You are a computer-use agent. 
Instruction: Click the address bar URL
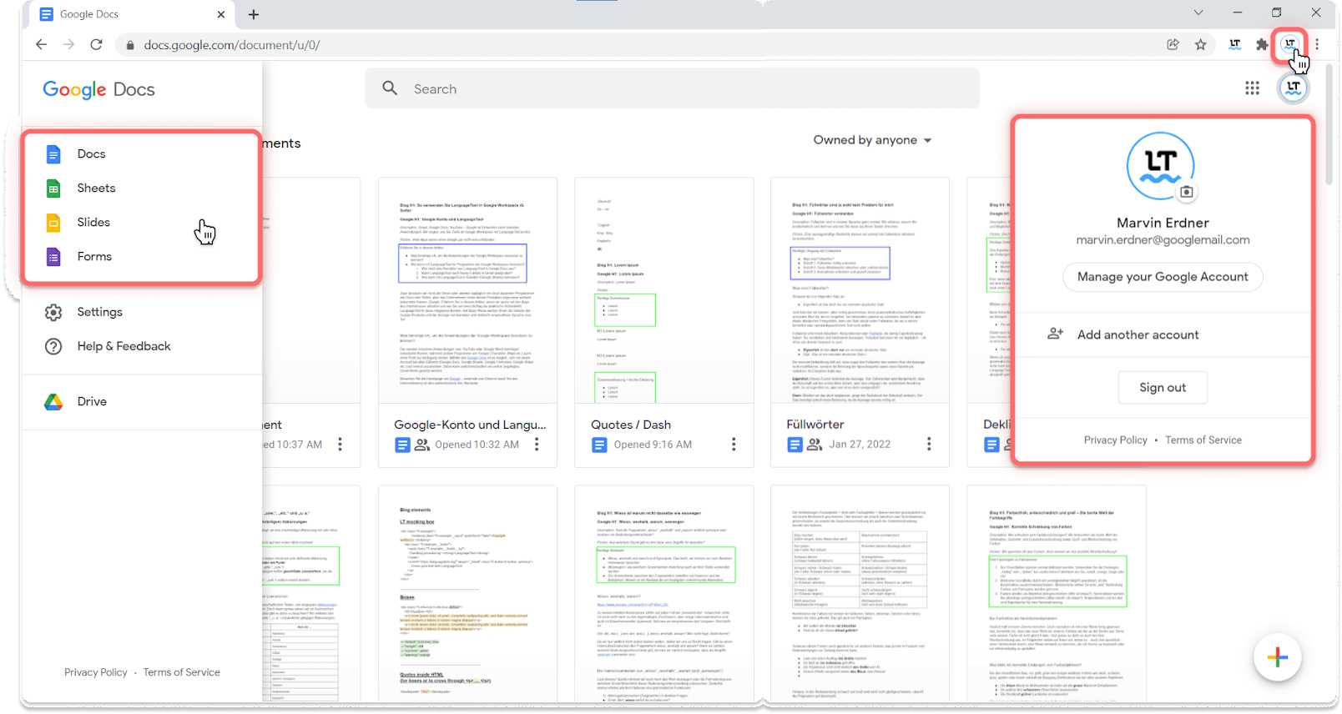click(232, 45)
